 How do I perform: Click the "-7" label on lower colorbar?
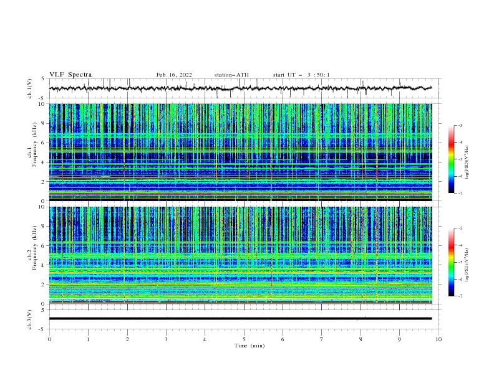(x=460, y=296)
